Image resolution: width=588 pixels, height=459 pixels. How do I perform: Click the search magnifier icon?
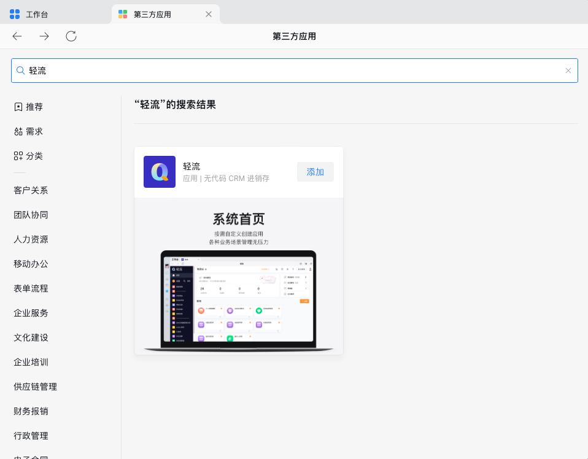(21, 71)
